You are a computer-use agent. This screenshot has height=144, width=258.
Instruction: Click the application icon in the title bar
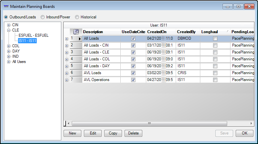[6, 6]
